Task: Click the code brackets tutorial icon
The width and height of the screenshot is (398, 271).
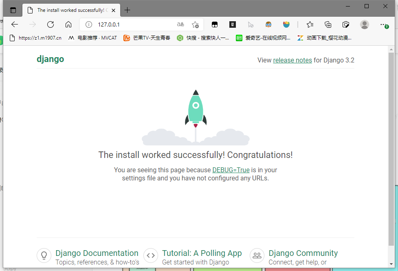Action: click(x=151, y=255)
